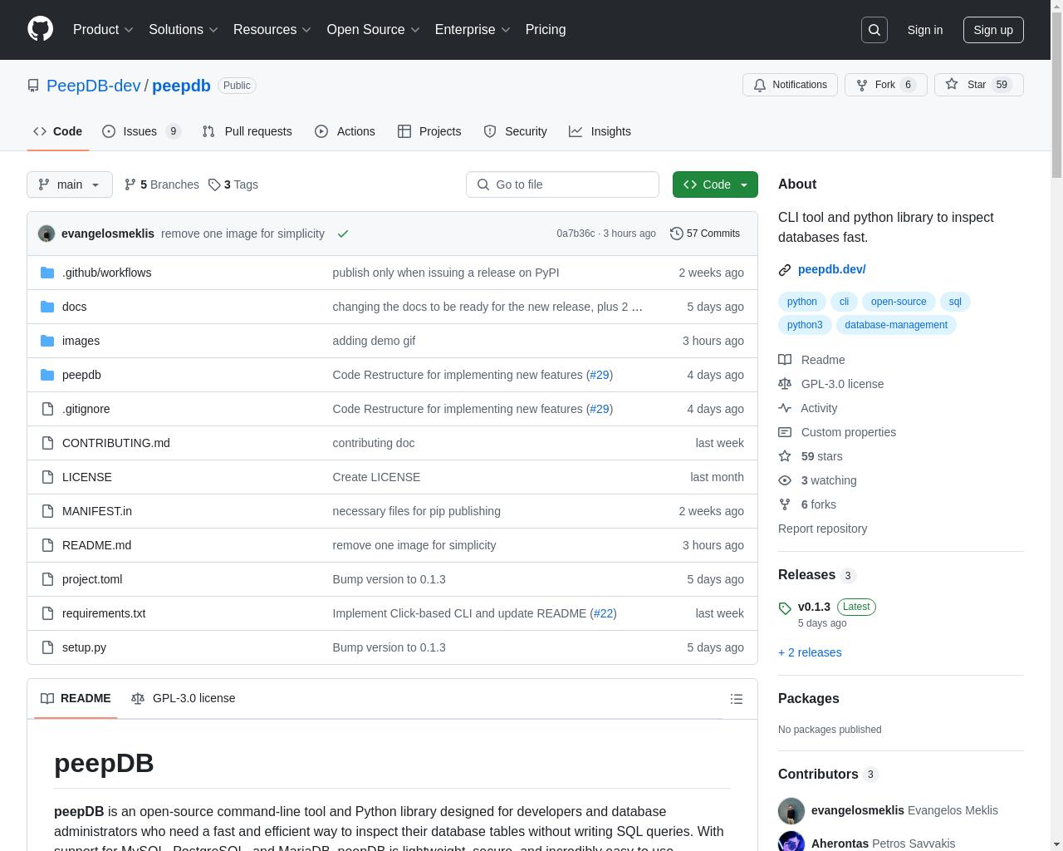
Task: Click the Report repository link
Action: tap(822, 529)
